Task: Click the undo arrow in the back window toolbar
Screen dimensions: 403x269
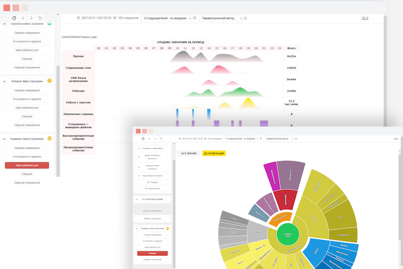Action: coord(40,18)
